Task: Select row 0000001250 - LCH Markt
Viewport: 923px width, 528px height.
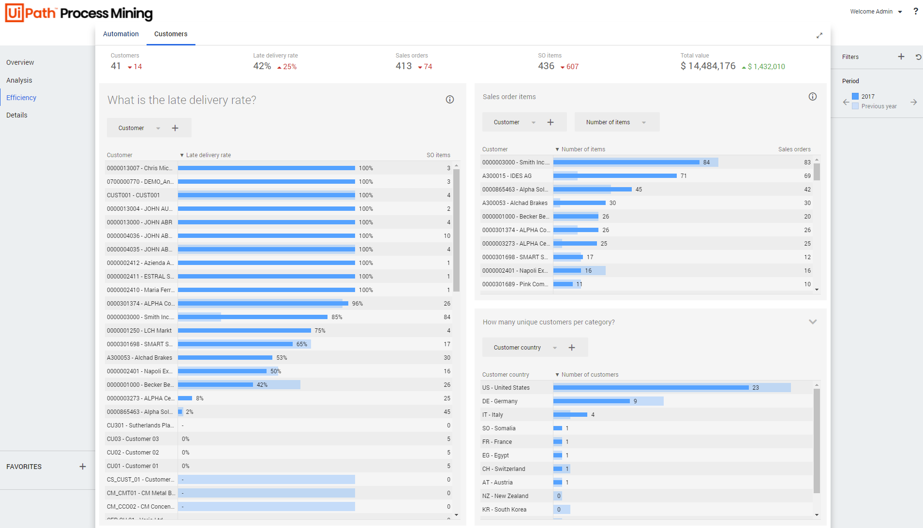Action: pos(279,331)
